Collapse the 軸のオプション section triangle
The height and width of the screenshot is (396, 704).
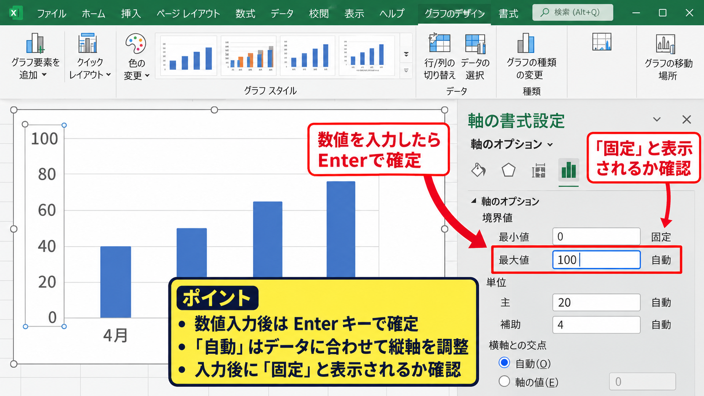pos(474,201)
